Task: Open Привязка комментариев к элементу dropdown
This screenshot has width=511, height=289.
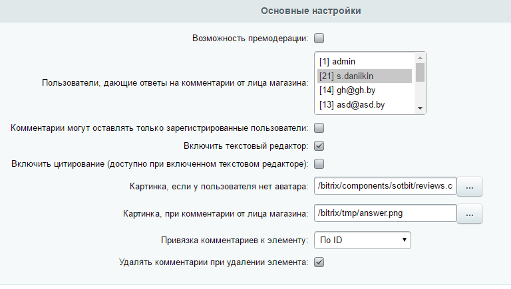Action: (363, 241)
